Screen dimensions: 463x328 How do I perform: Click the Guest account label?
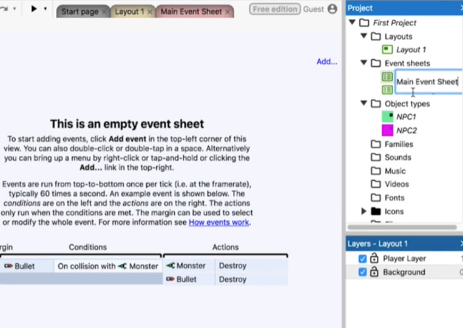314,10
